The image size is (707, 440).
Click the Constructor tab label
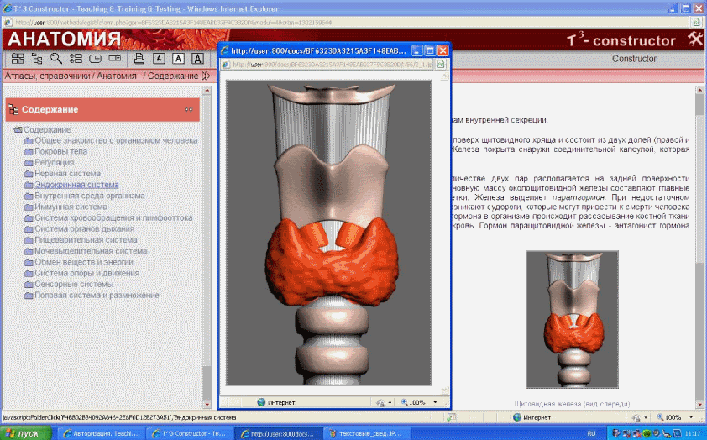(634, 59)
